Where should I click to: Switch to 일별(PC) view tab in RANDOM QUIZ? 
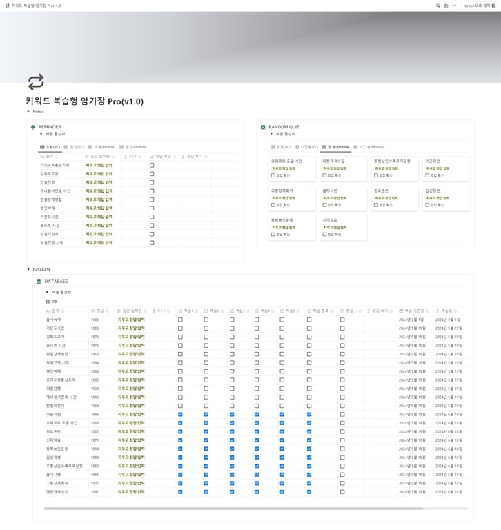(x=281, y=147)
